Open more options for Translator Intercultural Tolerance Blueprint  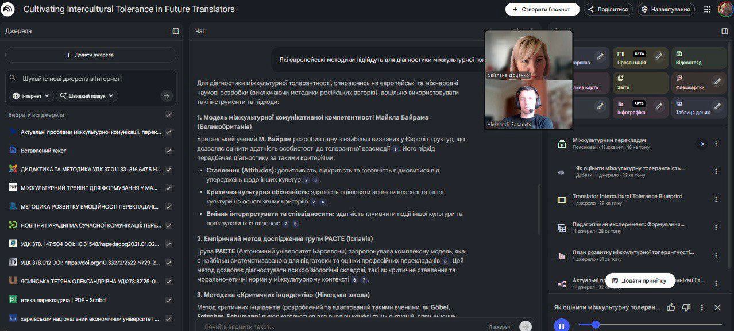click(716, 199)
